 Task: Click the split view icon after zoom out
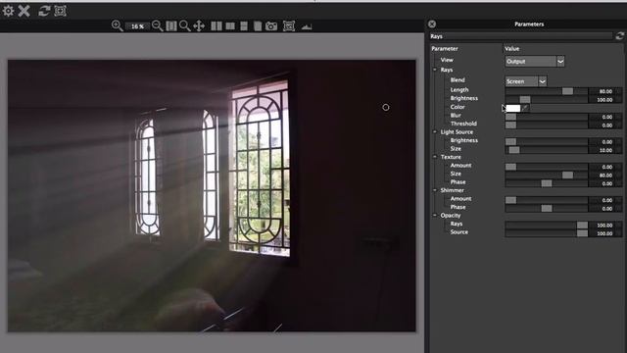(171, 26)
